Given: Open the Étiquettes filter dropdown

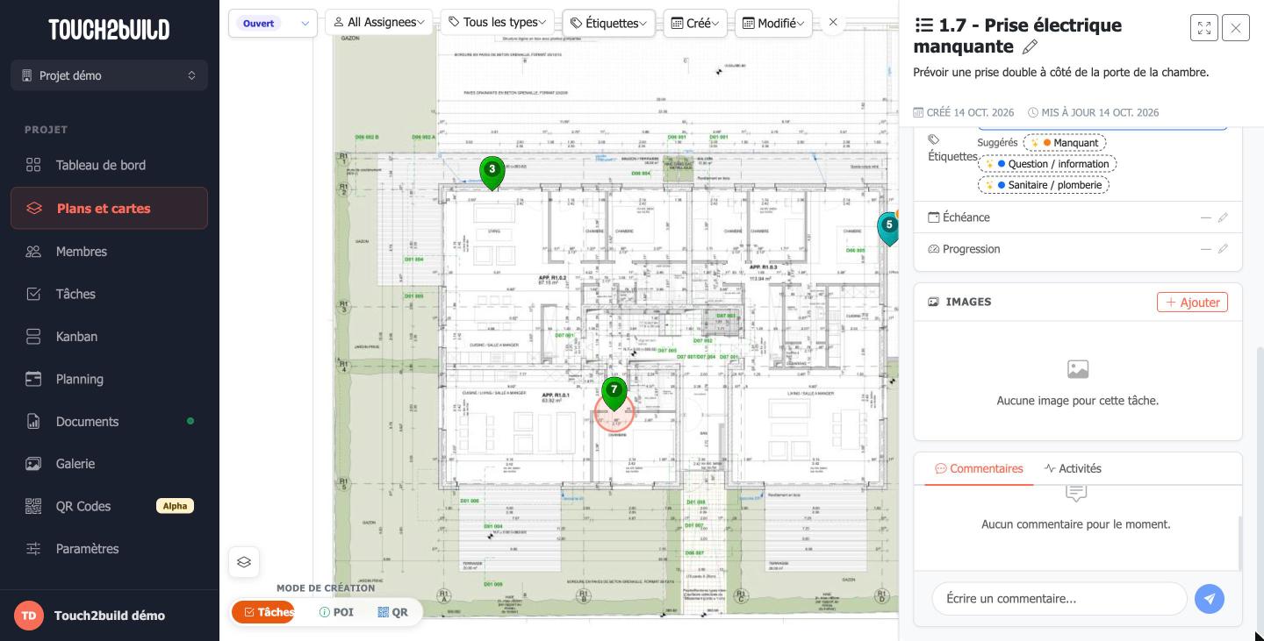Looking at the screenshot, I should click(608, 23).
